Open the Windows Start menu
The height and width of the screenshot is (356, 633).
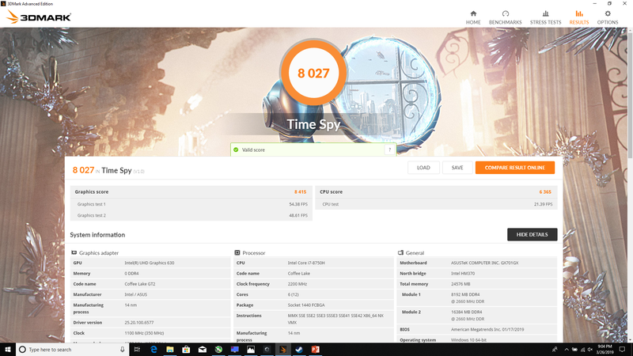(8, 349)
